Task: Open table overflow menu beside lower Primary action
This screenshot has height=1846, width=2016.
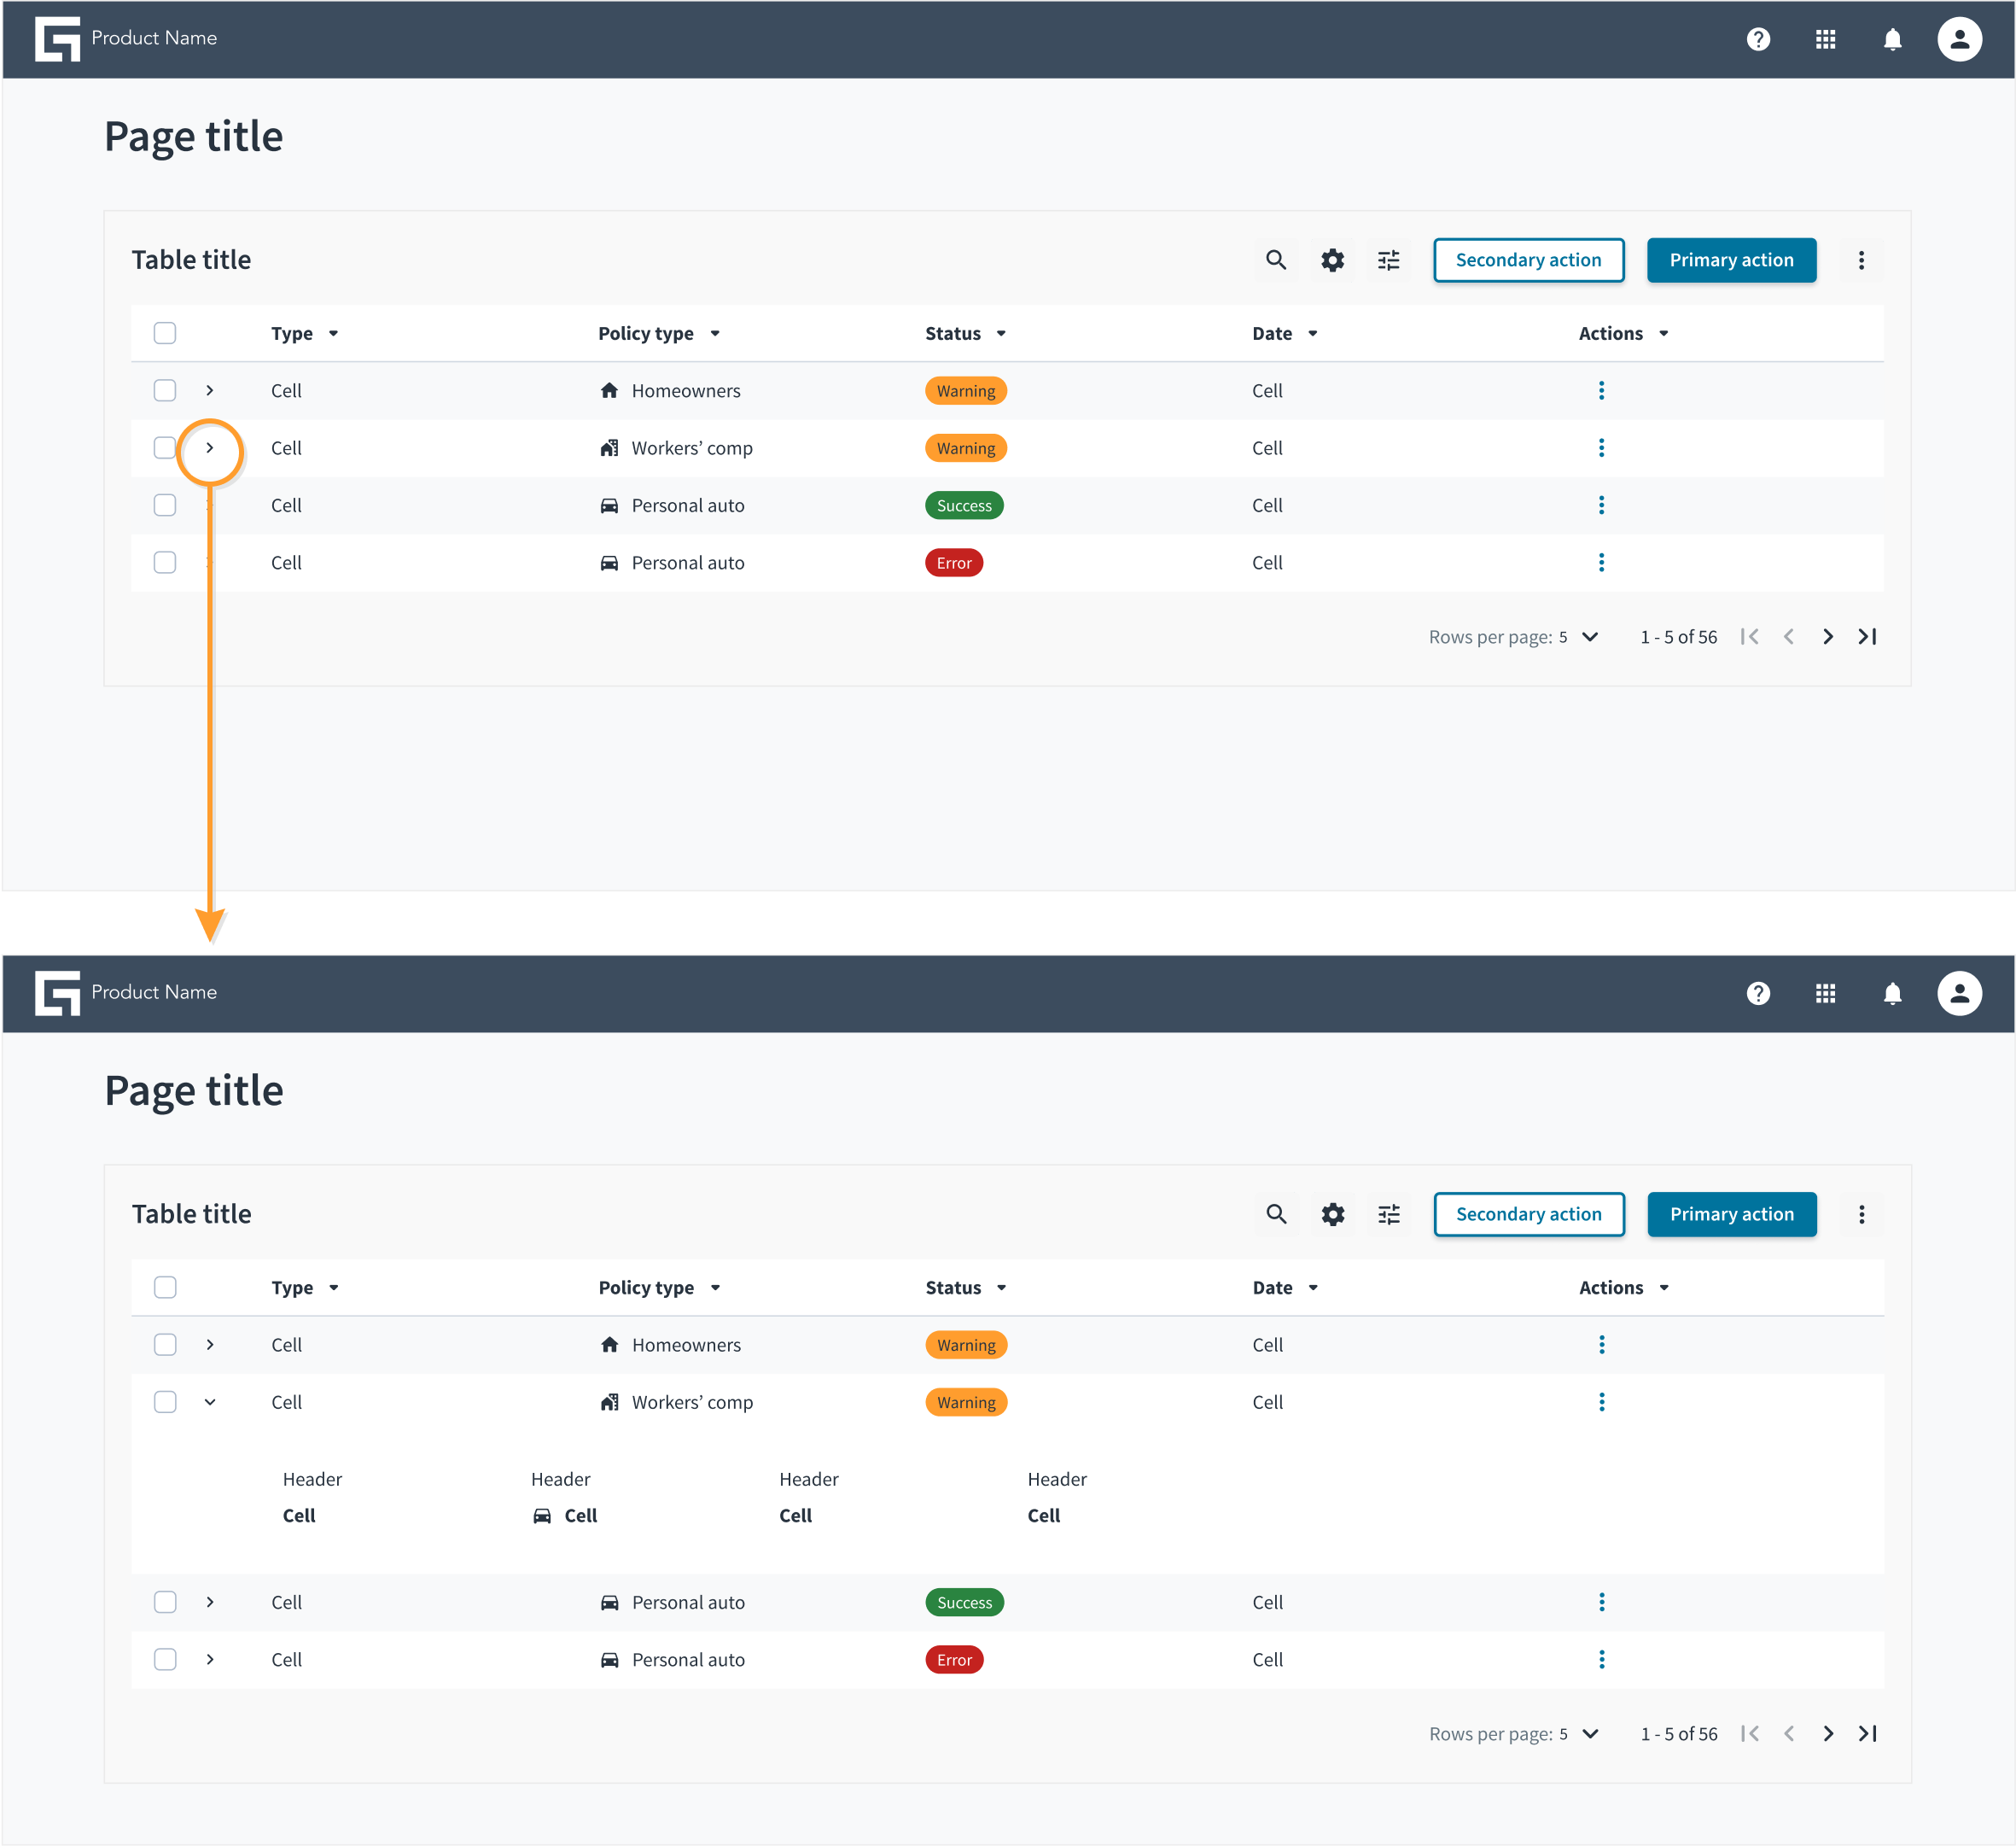Action: click(1861, 1215)
